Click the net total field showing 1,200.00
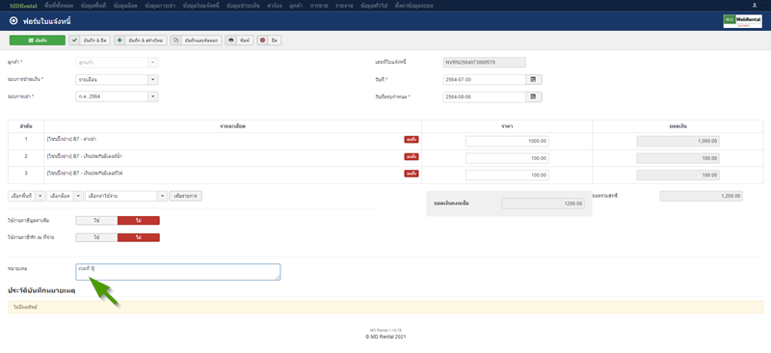Image resolution: width=771 pixels, height=353 pixels. pos(702,196)
